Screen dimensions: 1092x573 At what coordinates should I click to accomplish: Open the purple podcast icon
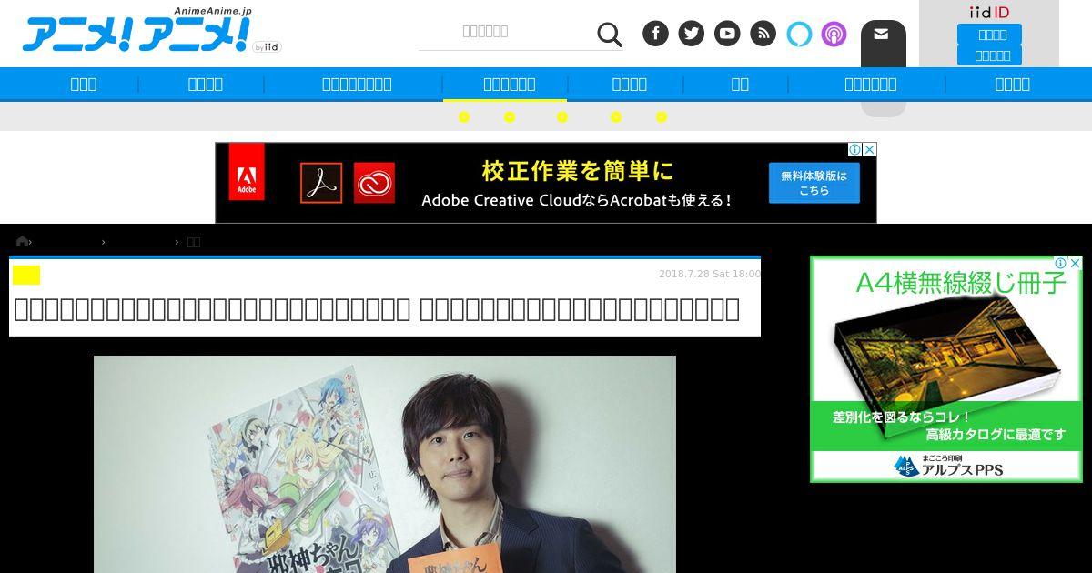point(834,34)
